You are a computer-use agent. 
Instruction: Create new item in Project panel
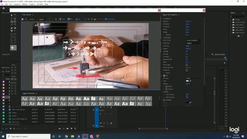coord(71,129)
